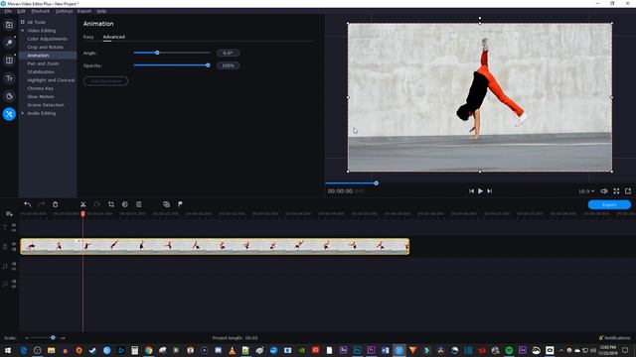Open the Settings menu
This screenshot has height=357, width=636.
point(64,11)
